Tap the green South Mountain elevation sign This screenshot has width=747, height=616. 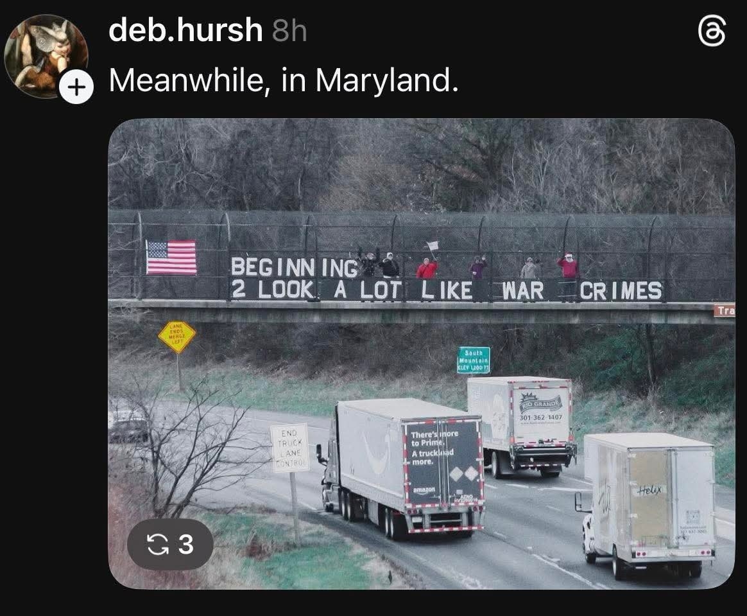tap(474, 360)
